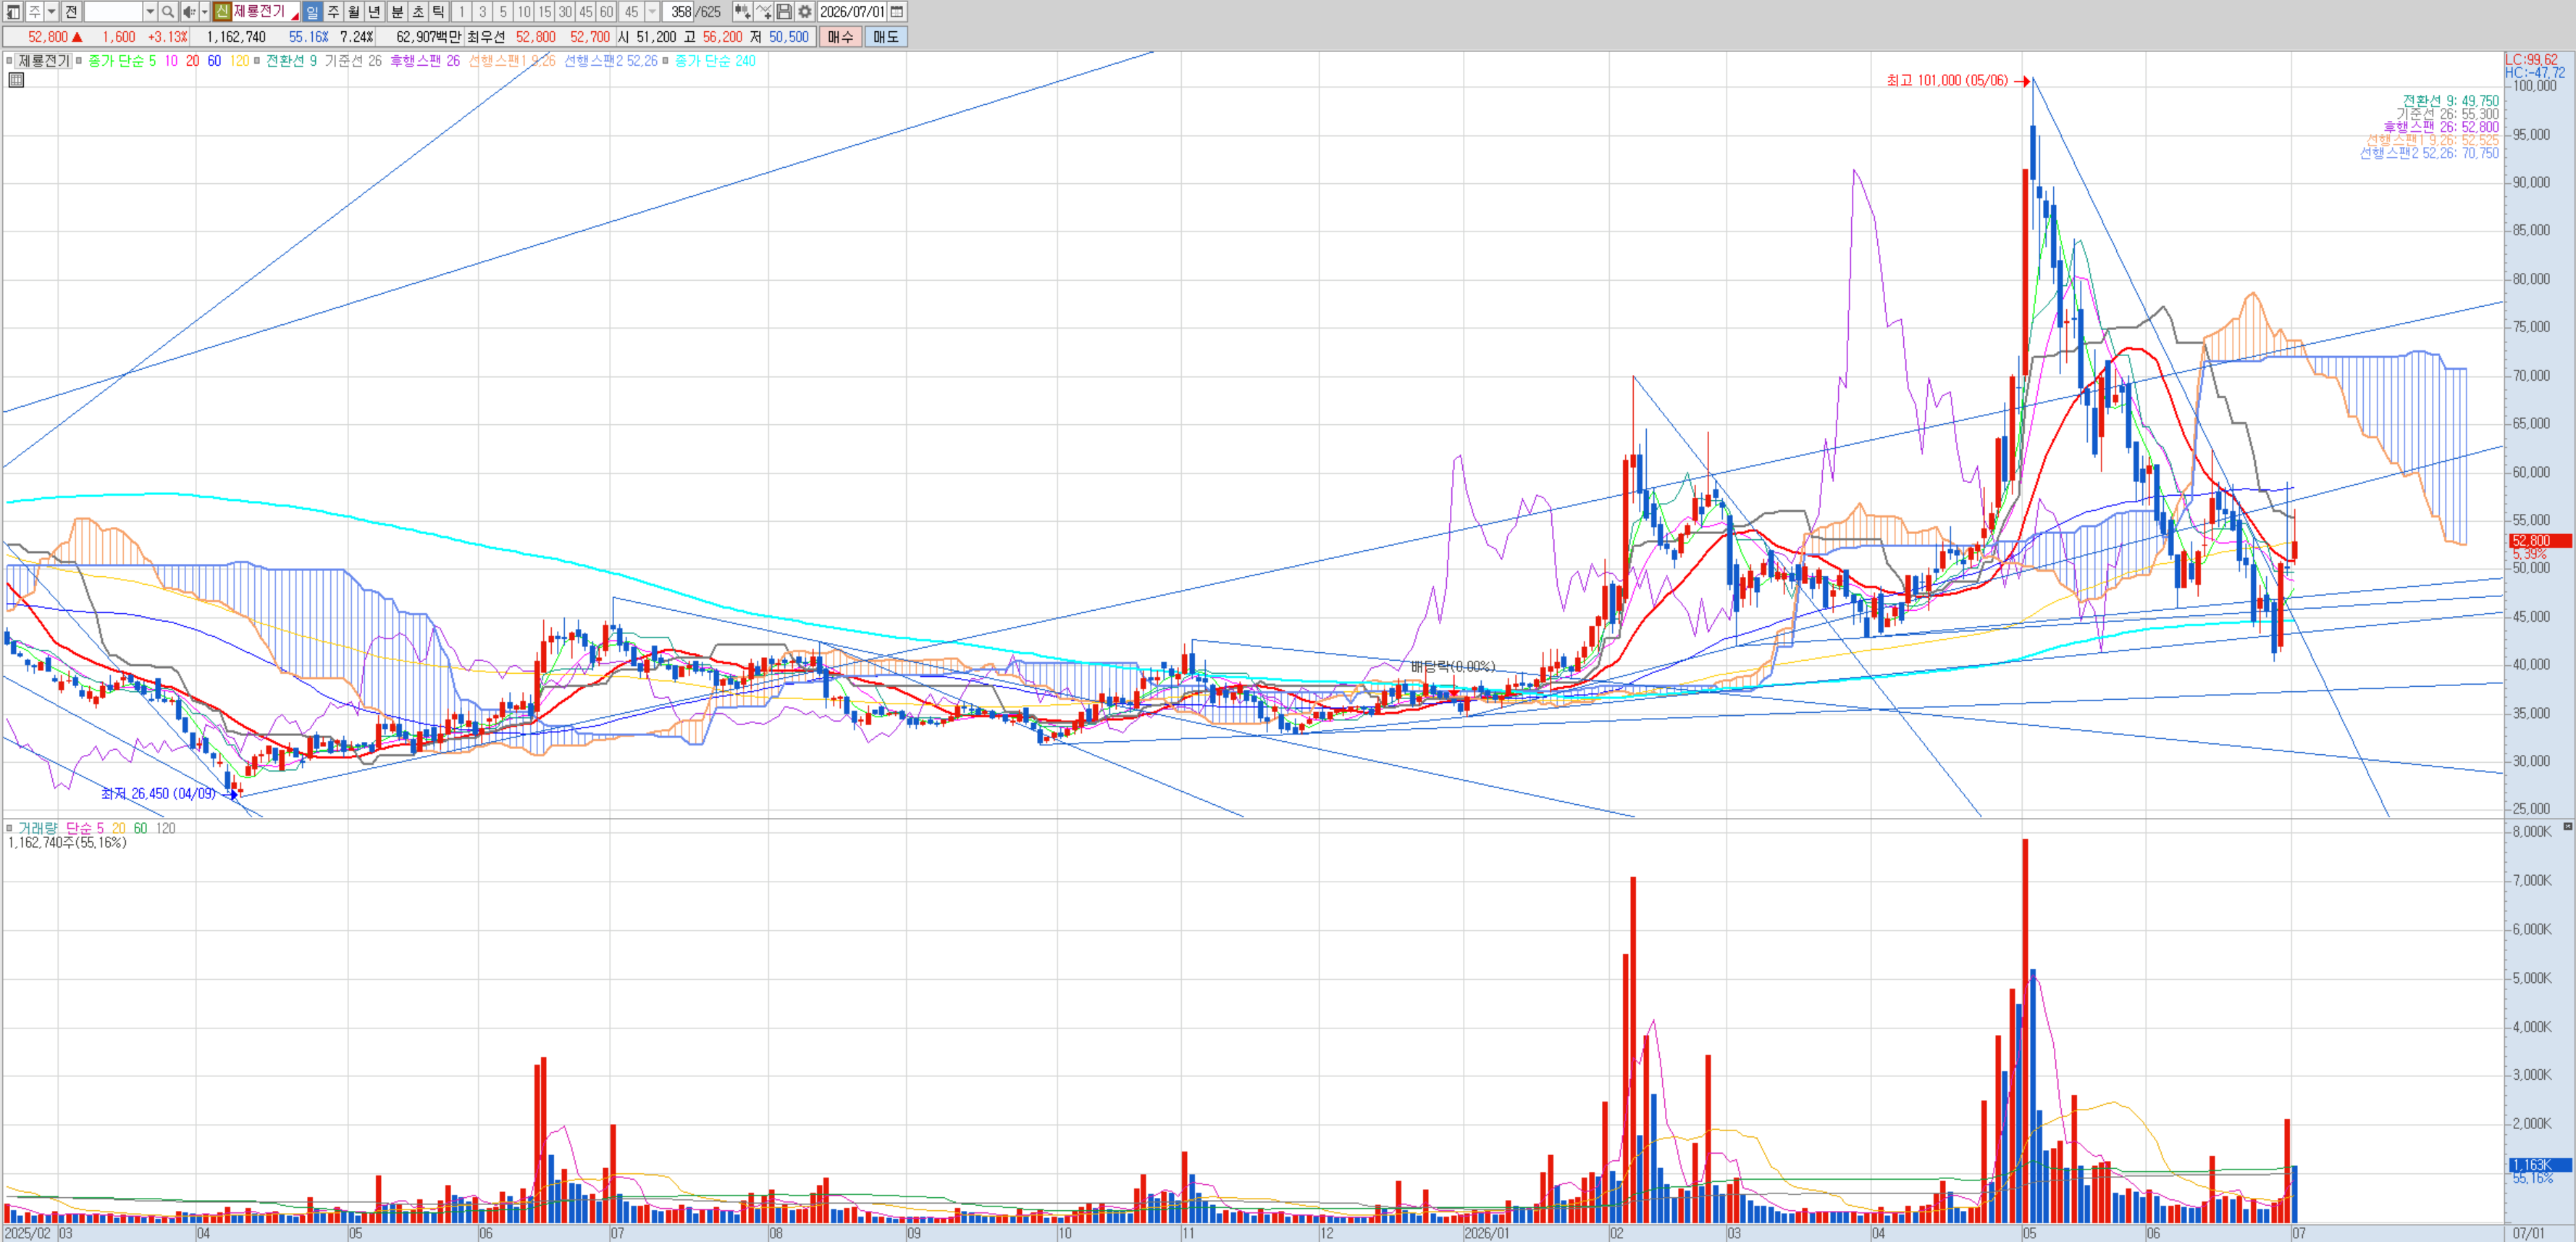Click the 배당락(0.00%) chart annotation
The image size is (2576, 1242).
point(1453,667)
